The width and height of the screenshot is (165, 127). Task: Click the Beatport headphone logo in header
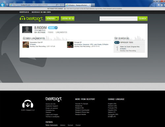(x=22, y=18)
